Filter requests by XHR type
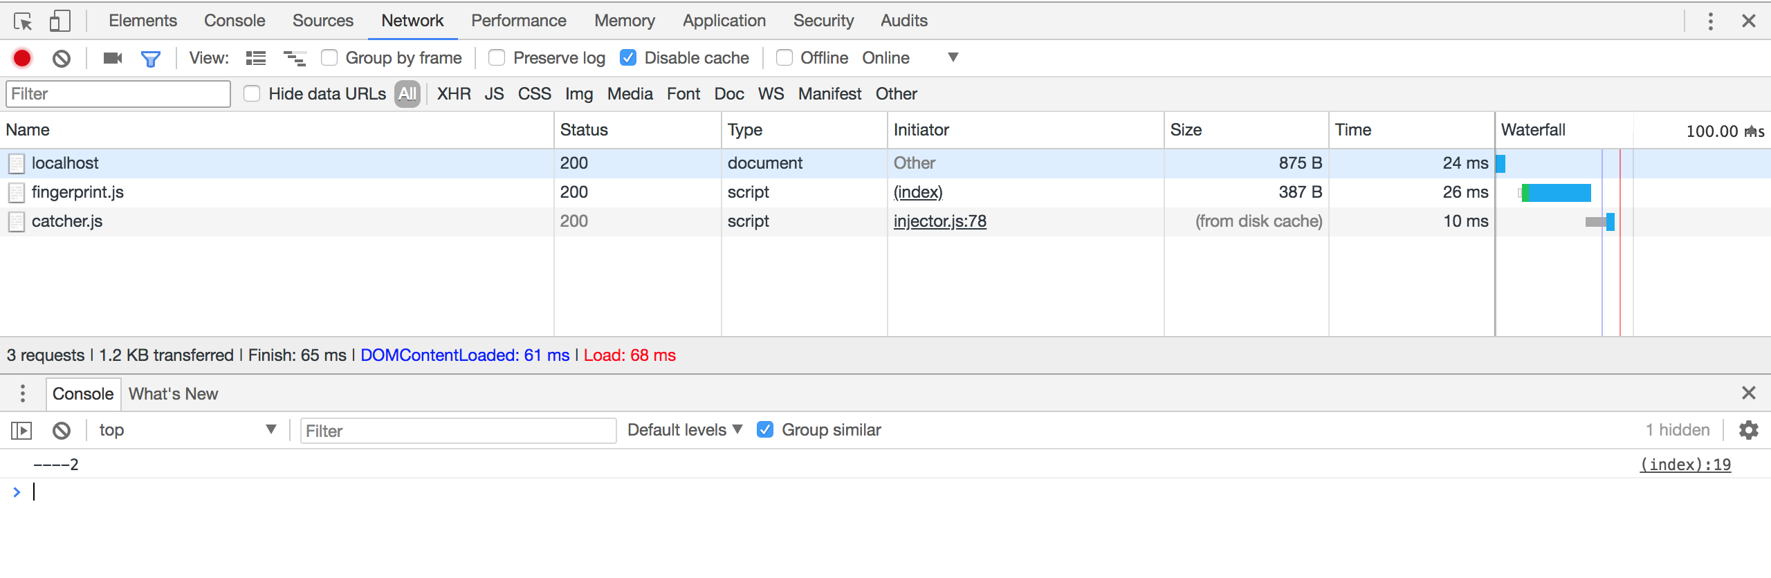The width and height of the screenshot is (1771, 578). click(x=454, y=94)
